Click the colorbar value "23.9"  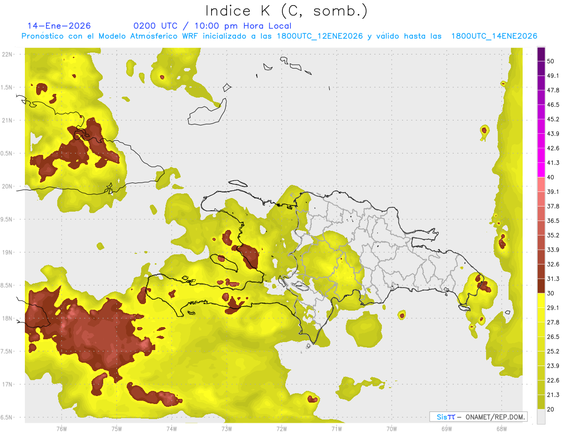point(553,366)
